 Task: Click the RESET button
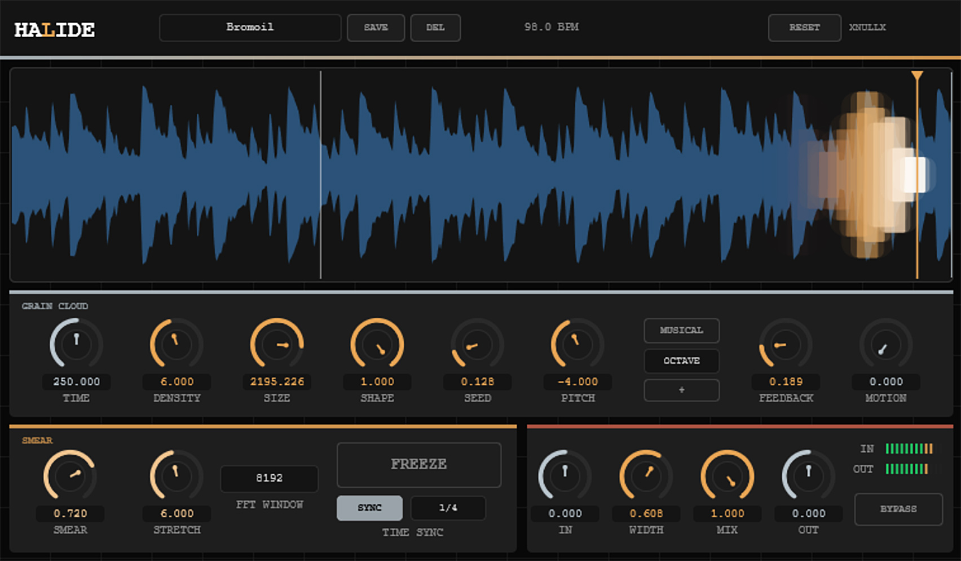pos(804,28)
